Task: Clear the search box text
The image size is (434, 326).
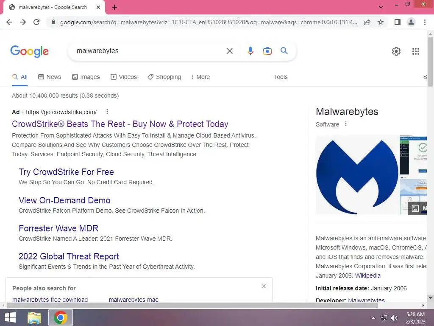Action: click(x=229, y=51)
